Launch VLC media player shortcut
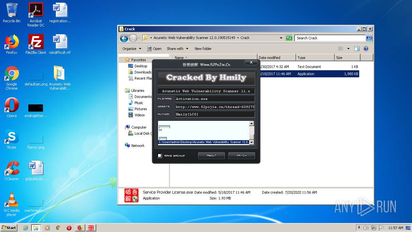412x232 pixels. (12, 204)
